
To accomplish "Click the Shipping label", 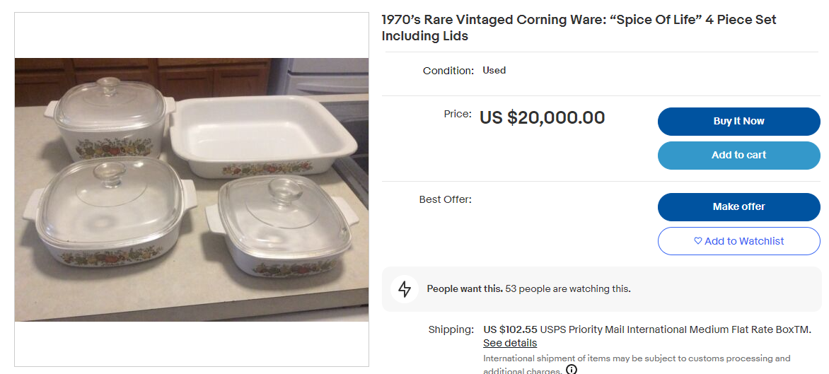I will coord(451,329).
